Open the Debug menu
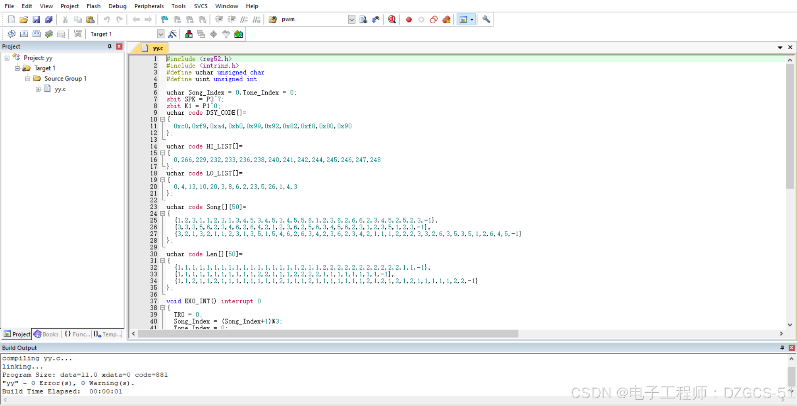Viewport: 797px width, 406px height. (x=117, y=6)
